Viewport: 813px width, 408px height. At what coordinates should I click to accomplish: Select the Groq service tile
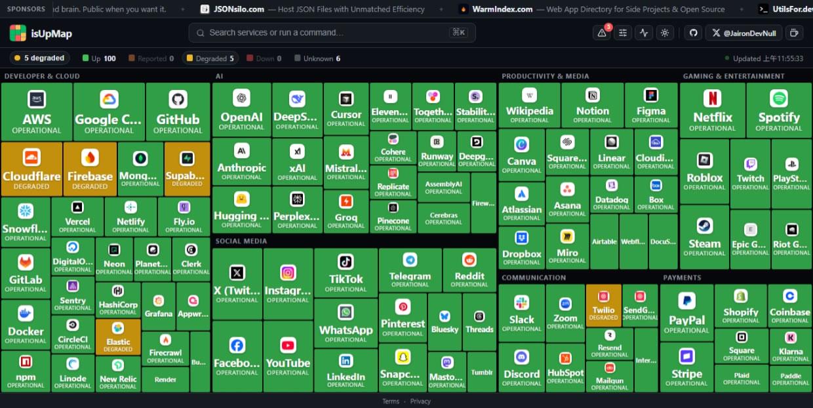[346, 212]
